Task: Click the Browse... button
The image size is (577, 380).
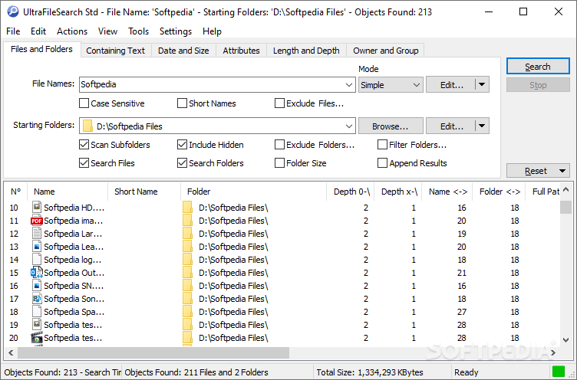Action: click(391, 126)
